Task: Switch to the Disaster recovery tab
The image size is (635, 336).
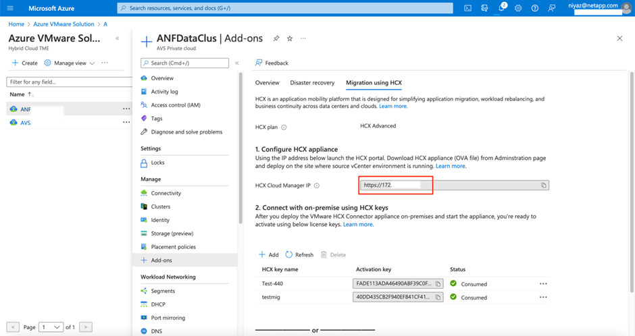Action: 312,83
